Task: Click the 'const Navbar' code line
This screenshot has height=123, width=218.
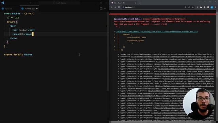Action: [x=19, y=14]
